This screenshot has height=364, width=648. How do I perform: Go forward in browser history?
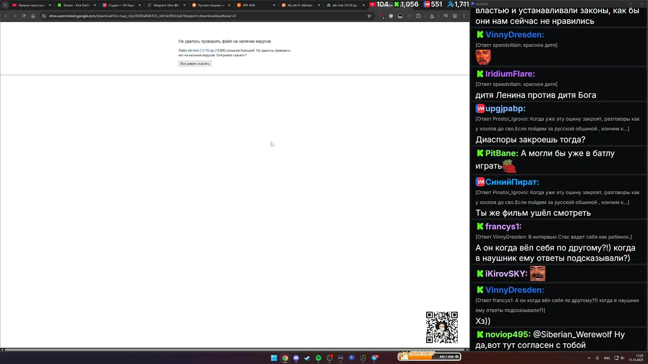[x=15, y=16]
